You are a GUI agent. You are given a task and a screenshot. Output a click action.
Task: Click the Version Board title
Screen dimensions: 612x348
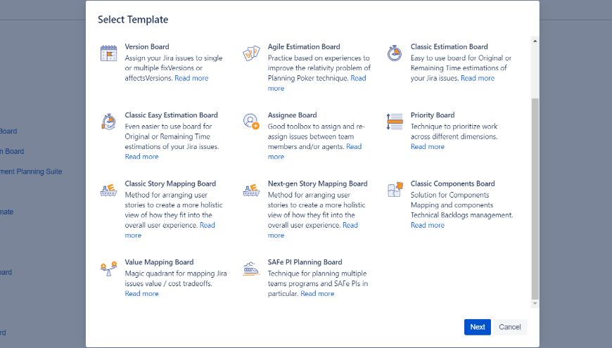[147, 46]
